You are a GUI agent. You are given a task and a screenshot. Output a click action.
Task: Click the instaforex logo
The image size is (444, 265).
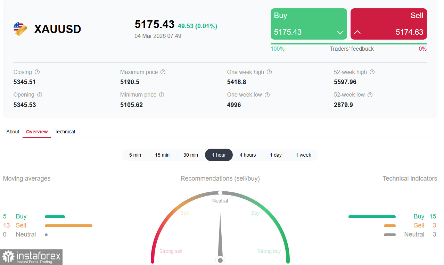pos(31,257)
